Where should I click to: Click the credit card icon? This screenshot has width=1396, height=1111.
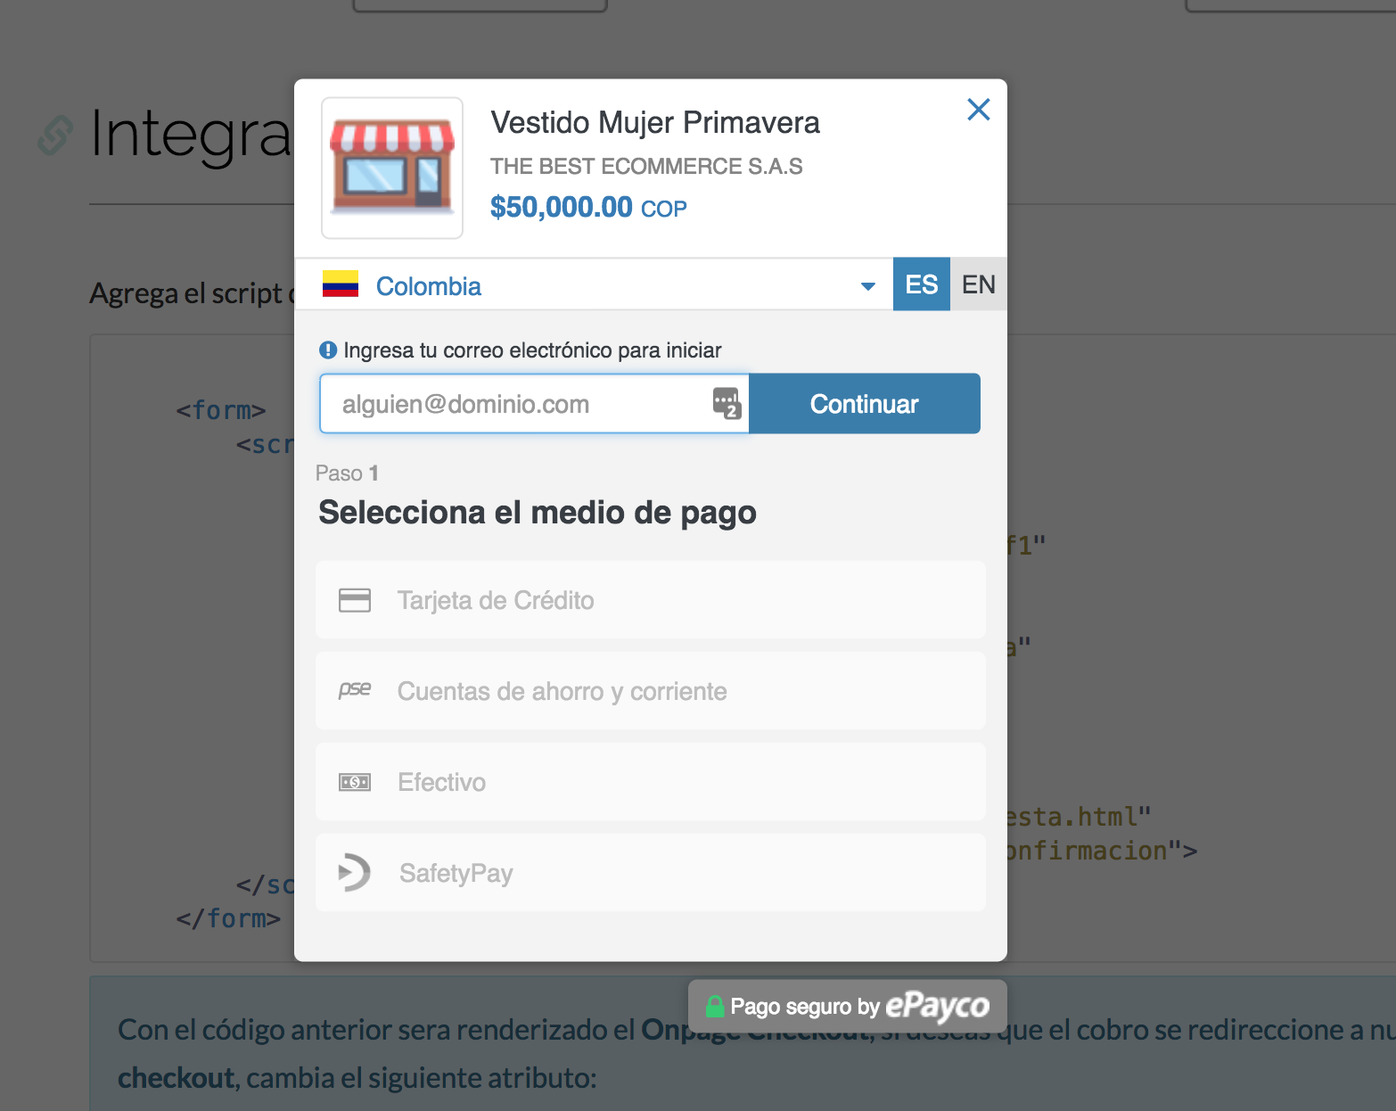coord(355,600)
